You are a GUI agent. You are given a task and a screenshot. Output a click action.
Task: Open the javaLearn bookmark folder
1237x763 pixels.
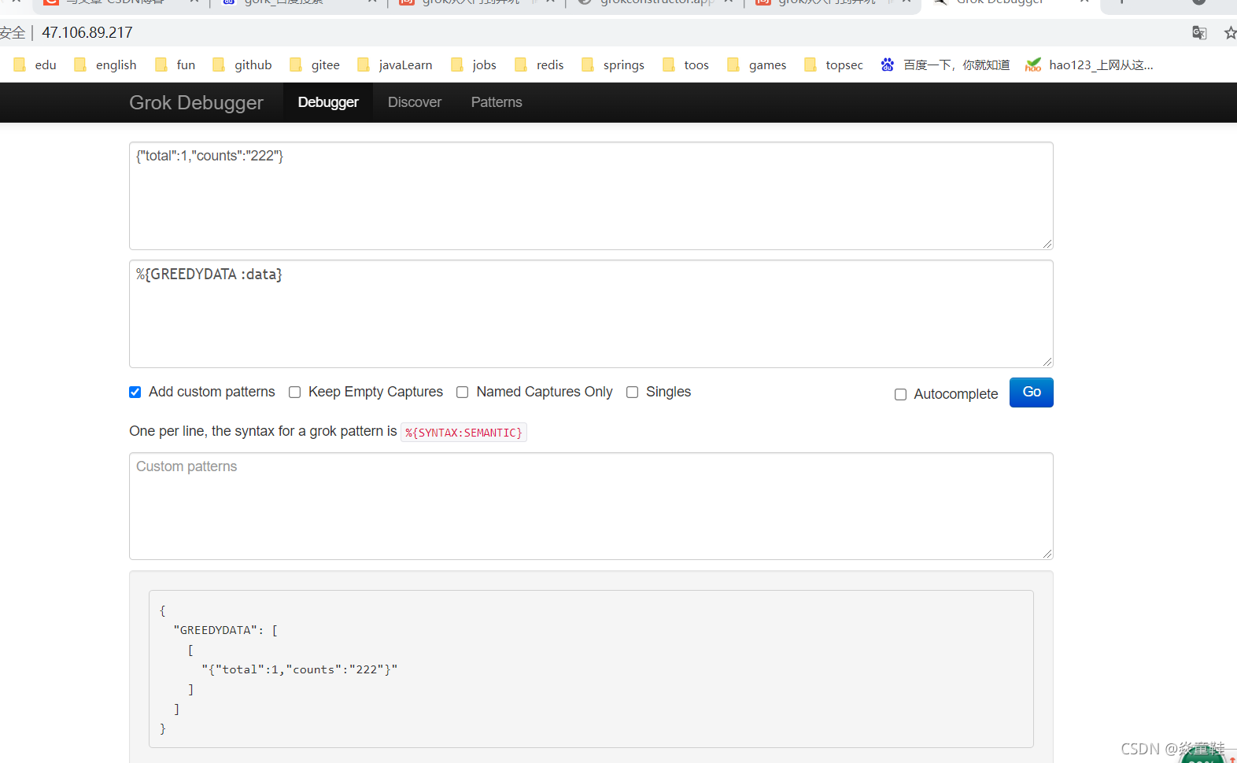pyautogui.click(x=394, y=65)
